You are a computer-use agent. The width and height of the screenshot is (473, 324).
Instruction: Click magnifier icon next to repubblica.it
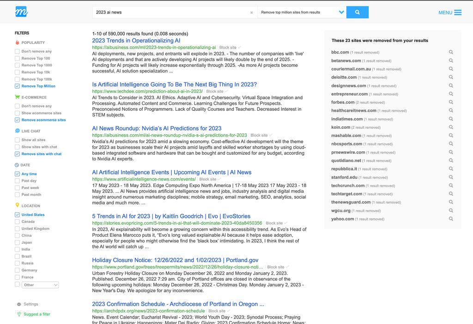click(451, 169)
